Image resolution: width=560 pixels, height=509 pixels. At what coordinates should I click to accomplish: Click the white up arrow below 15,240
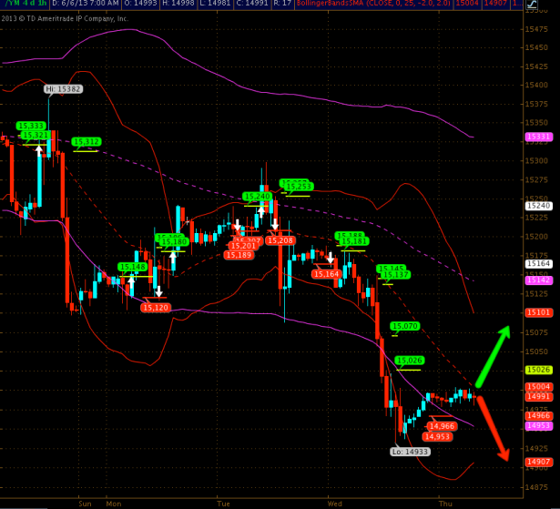pos(260,210)
